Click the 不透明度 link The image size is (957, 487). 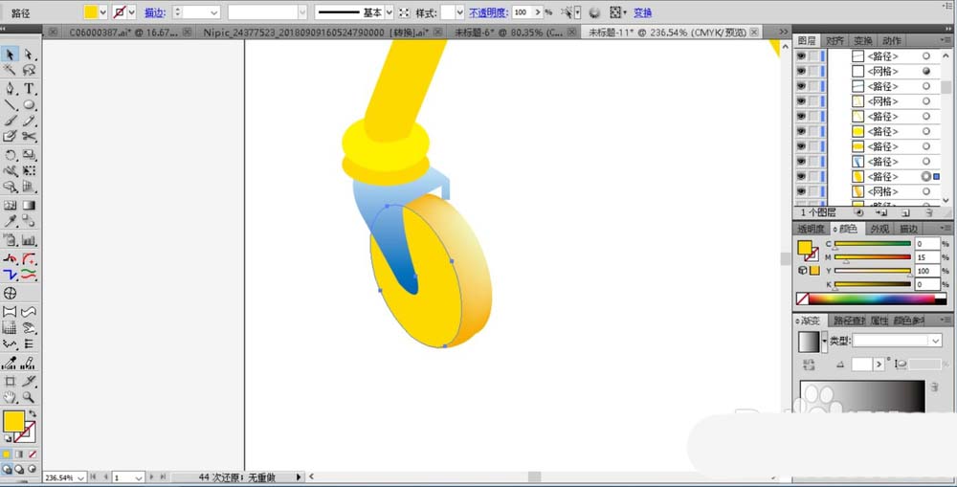pyautogui.click(x=488, y=12)
